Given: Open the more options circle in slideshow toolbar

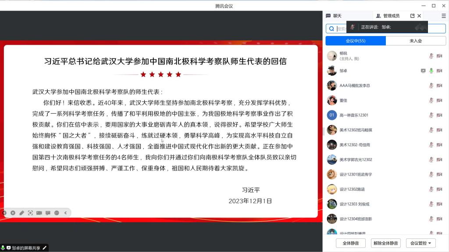Looking at the screenshot, I should point(57,213).
